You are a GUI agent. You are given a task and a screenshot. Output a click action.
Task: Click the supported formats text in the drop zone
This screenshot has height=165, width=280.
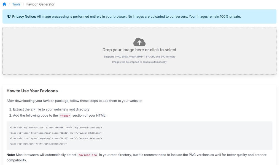(139, 57)
